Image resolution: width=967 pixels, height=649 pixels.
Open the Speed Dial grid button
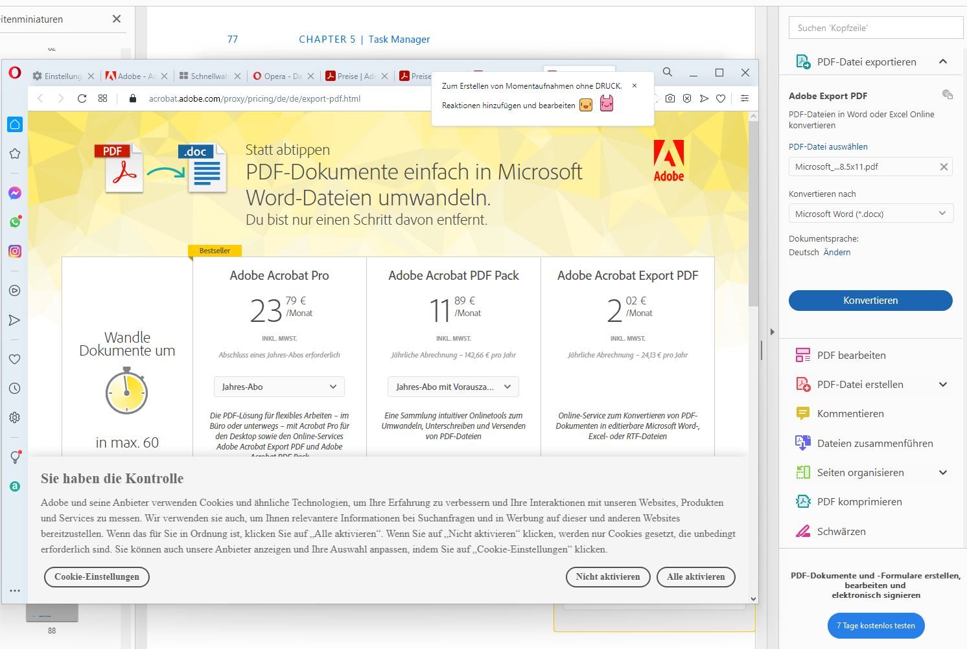102,98
